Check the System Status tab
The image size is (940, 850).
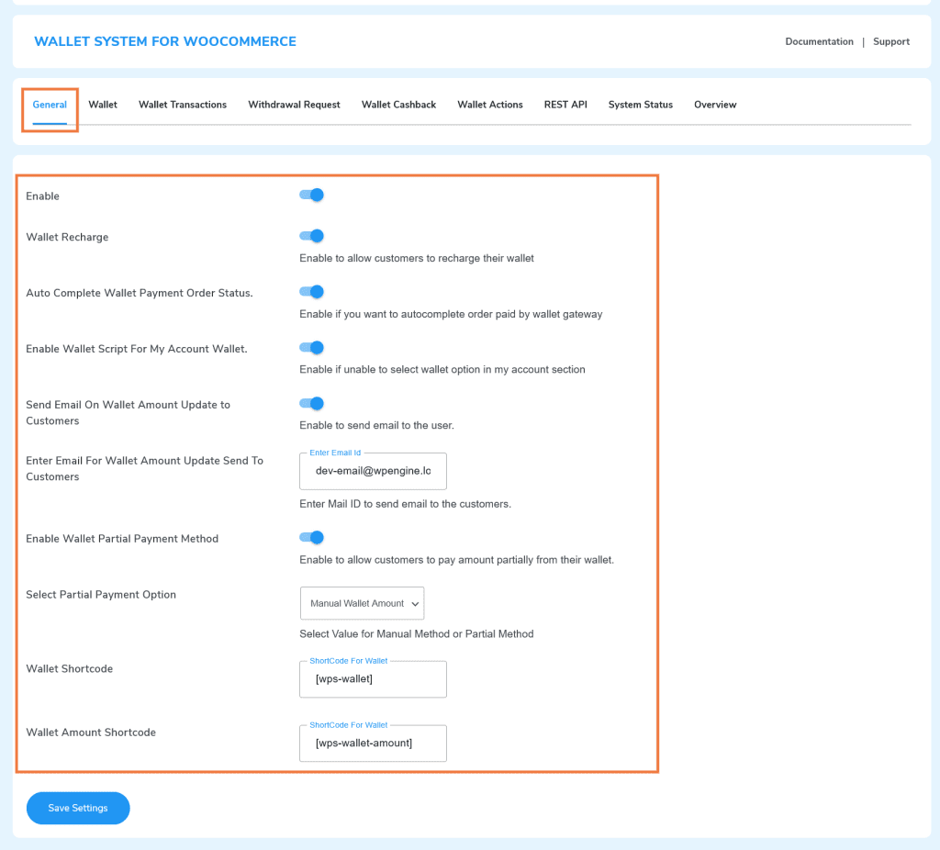(x=640, y=105)
